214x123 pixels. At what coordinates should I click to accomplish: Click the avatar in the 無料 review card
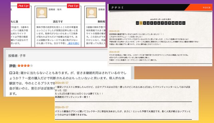coord(91,13)
